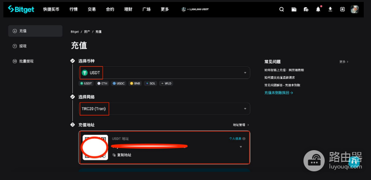Image resolution: width=371 pixels, height=180 pixels.
Task: Open the wallet assets icon
Action: coord(294,10)
